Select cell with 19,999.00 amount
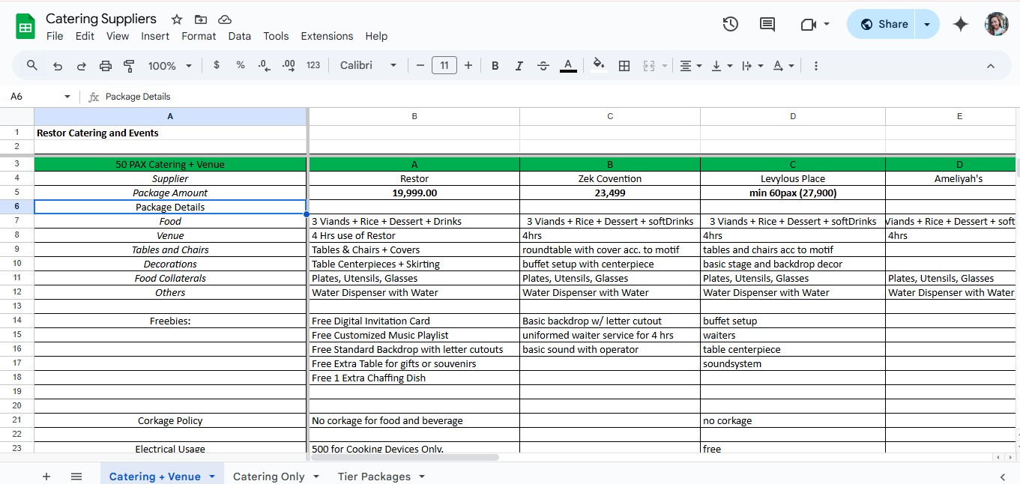This screenshot has width=1020, height=484. [x=414, y=193]
